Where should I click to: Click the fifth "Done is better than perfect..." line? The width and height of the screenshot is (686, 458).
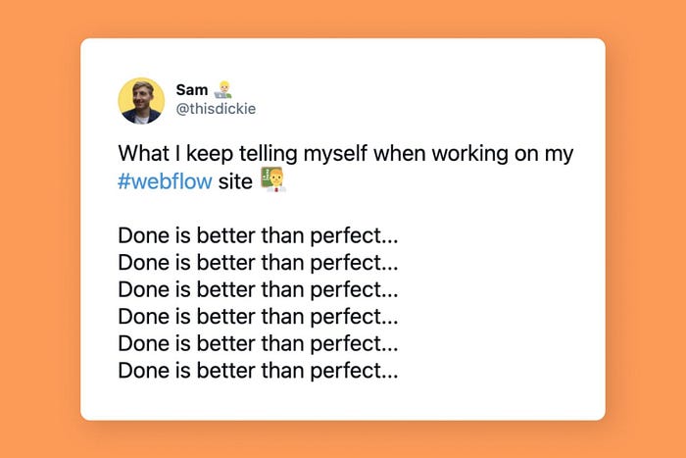point(258,343)
